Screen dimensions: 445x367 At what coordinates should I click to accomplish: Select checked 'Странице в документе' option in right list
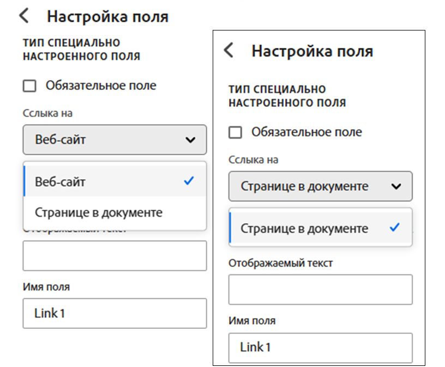321,228
